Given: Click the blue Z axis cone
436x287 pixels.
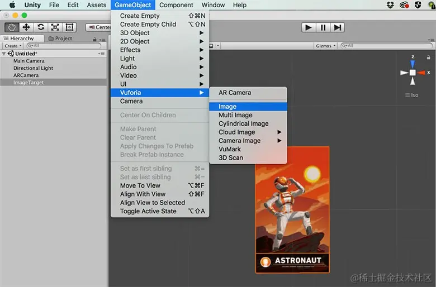Looking at the screenshot, I should [x=413, y=64].
